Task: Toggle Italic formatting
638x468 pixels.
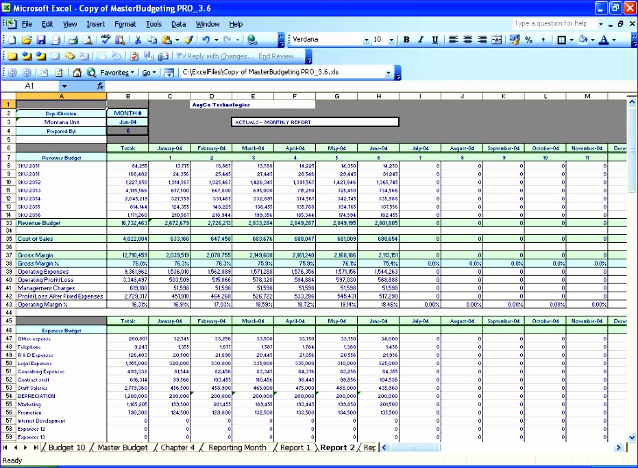Action: click(x=421, y=40)
